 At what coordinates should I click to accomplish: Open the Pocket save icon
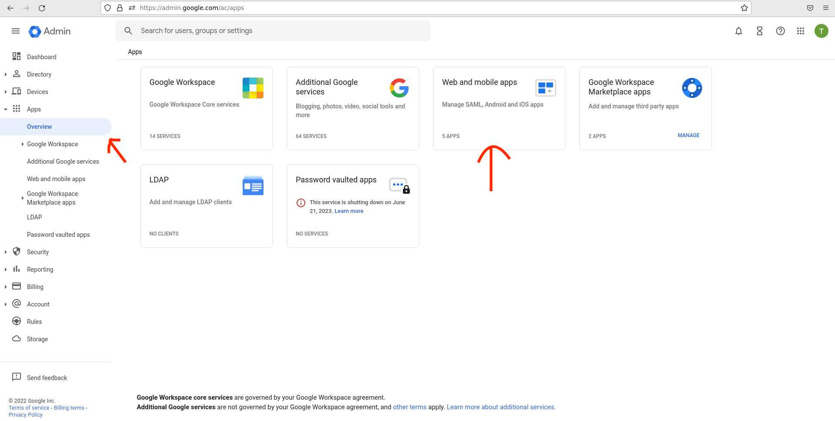click(x=810, y=8)
